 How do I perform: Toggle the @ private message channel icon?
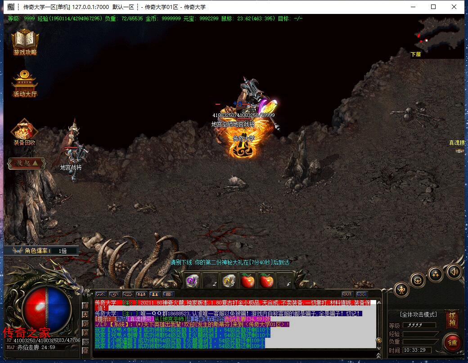click(85, 351)
